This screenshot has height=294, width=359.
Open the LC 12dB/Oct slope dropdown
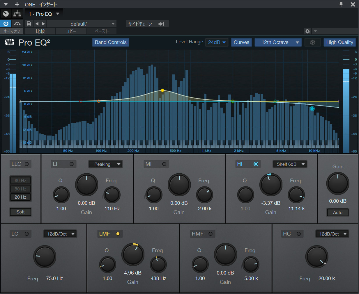click(x=60, y=234)
